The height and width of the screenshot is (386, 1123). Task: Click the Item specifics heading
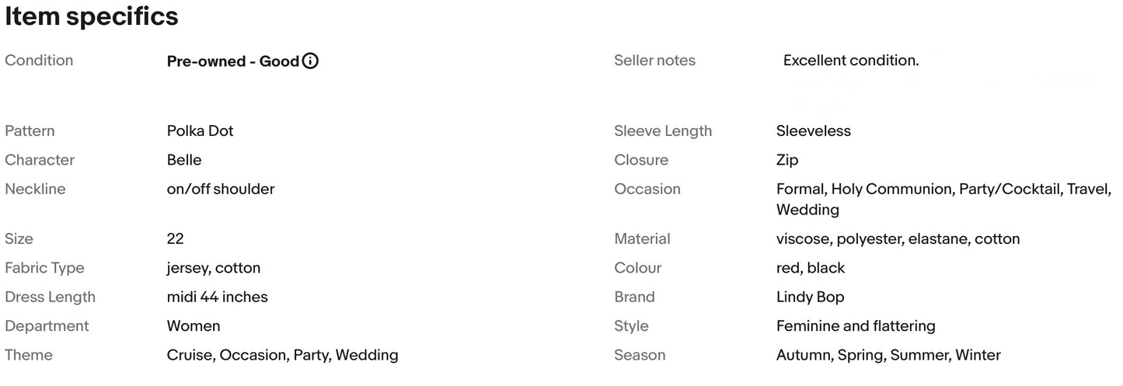[92, 16]
